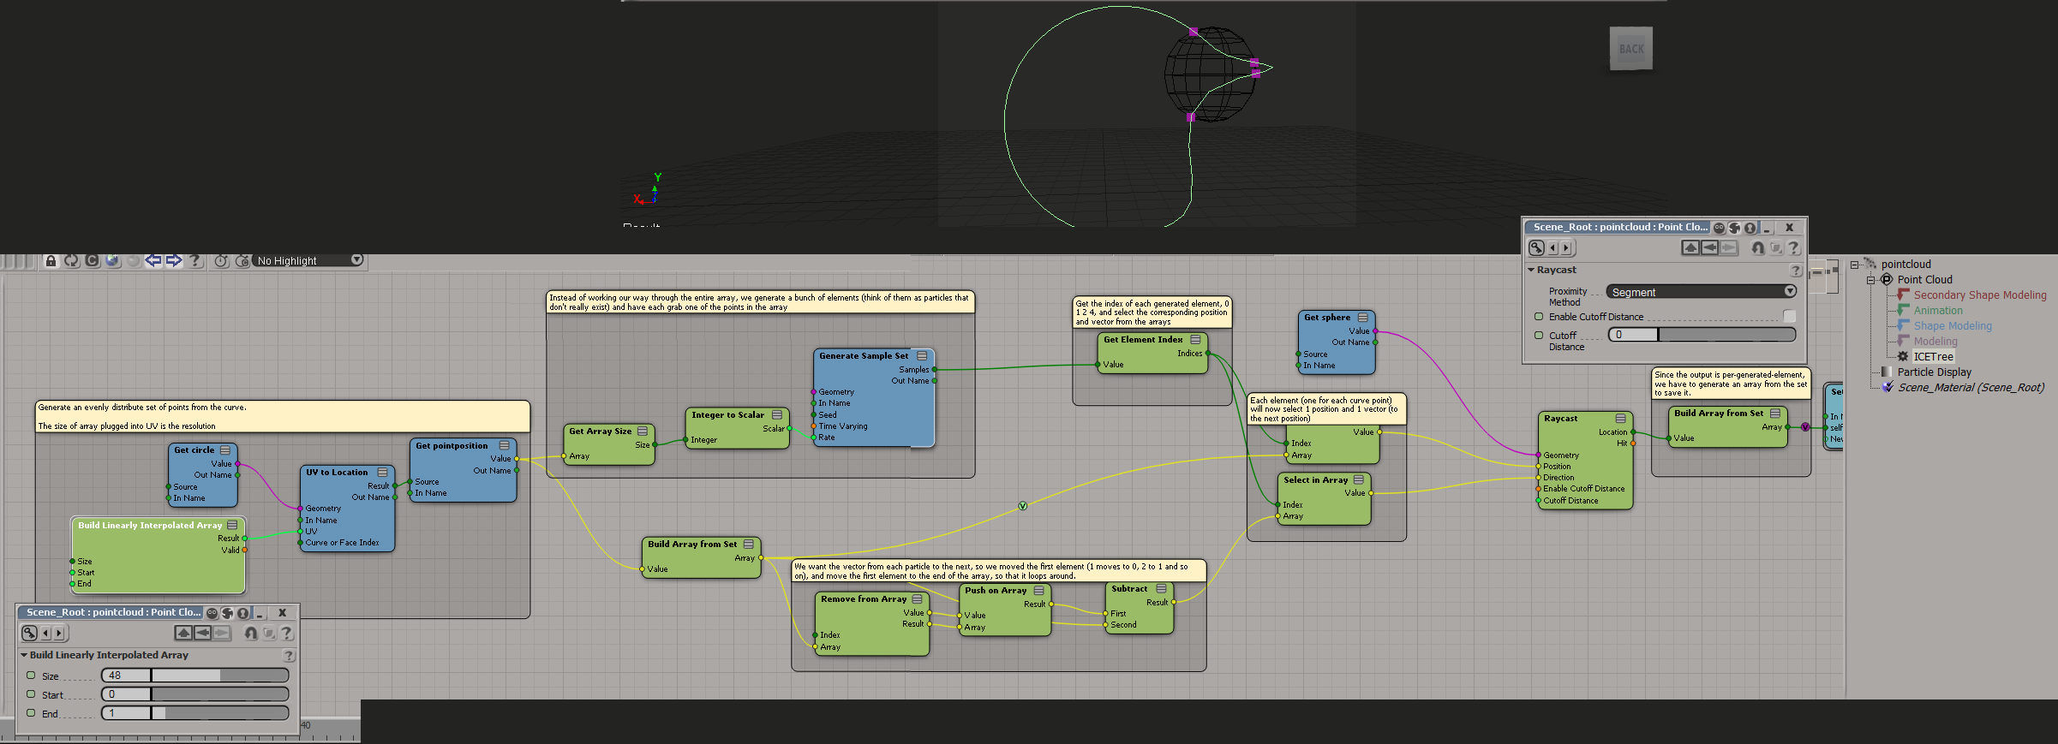This screenshot has width=2058, height=744.
Task: Click the help question mark beside Raycast header
Action: pyautogui.click(x=1795, y=271)
